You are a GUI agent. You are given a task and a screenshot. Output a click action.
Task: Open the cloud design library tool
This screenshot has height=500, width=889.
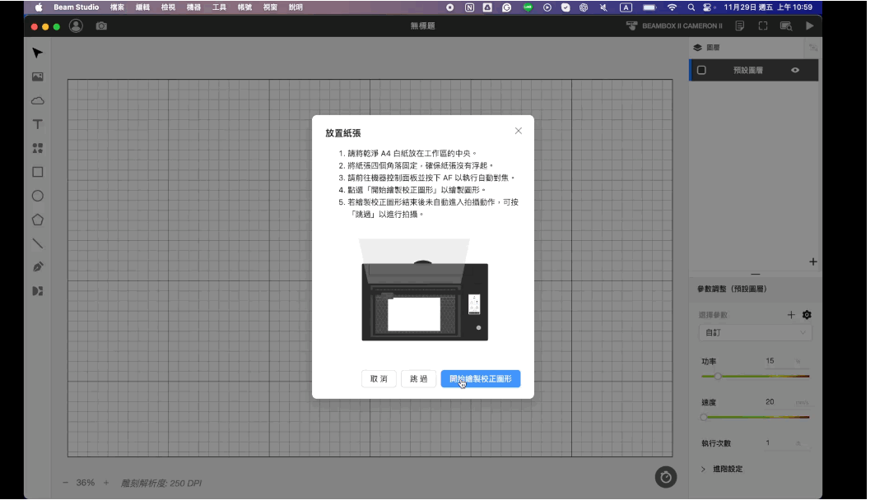pos(37,101)
